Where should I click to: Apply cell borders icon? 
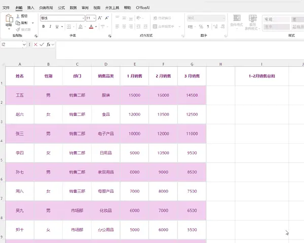tap(69, 26)
